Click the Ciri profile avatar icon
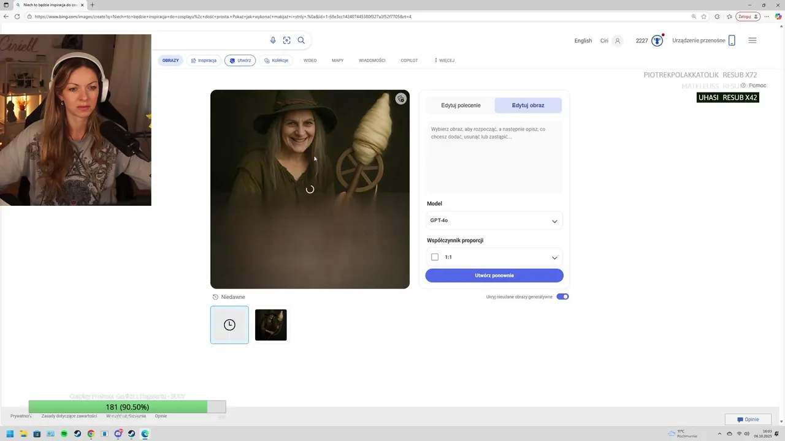Viewport: 785px width, 441px height. [x=618, y=40]
